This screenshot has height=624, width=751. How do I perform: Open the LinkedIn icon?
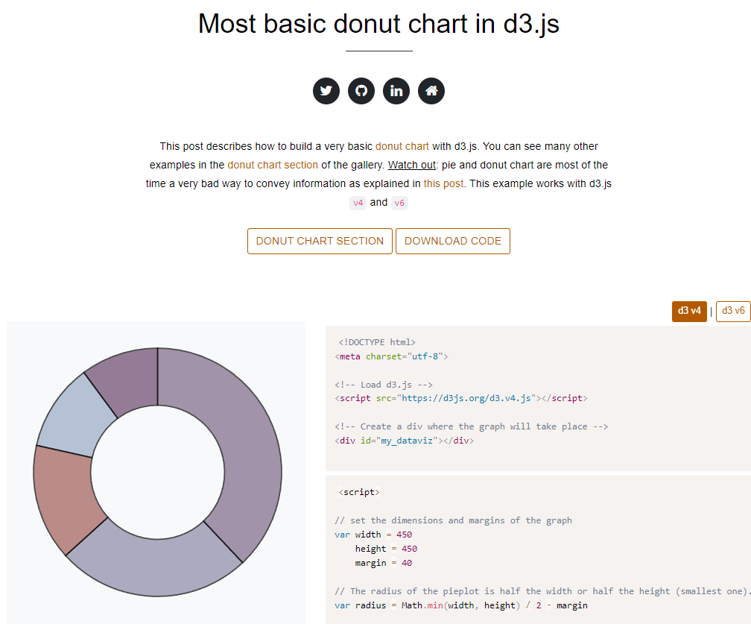(396, 90)
